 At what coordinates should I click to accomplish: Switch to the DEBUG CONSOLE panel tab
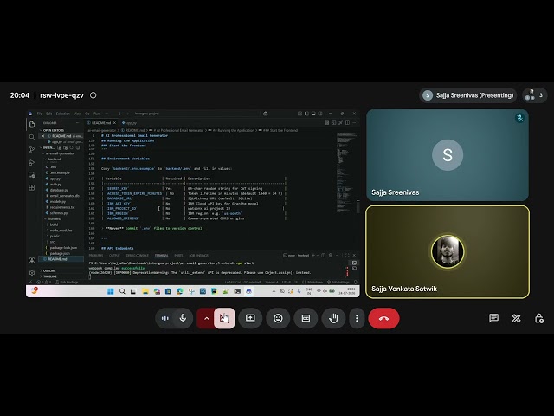pos(137,255)
